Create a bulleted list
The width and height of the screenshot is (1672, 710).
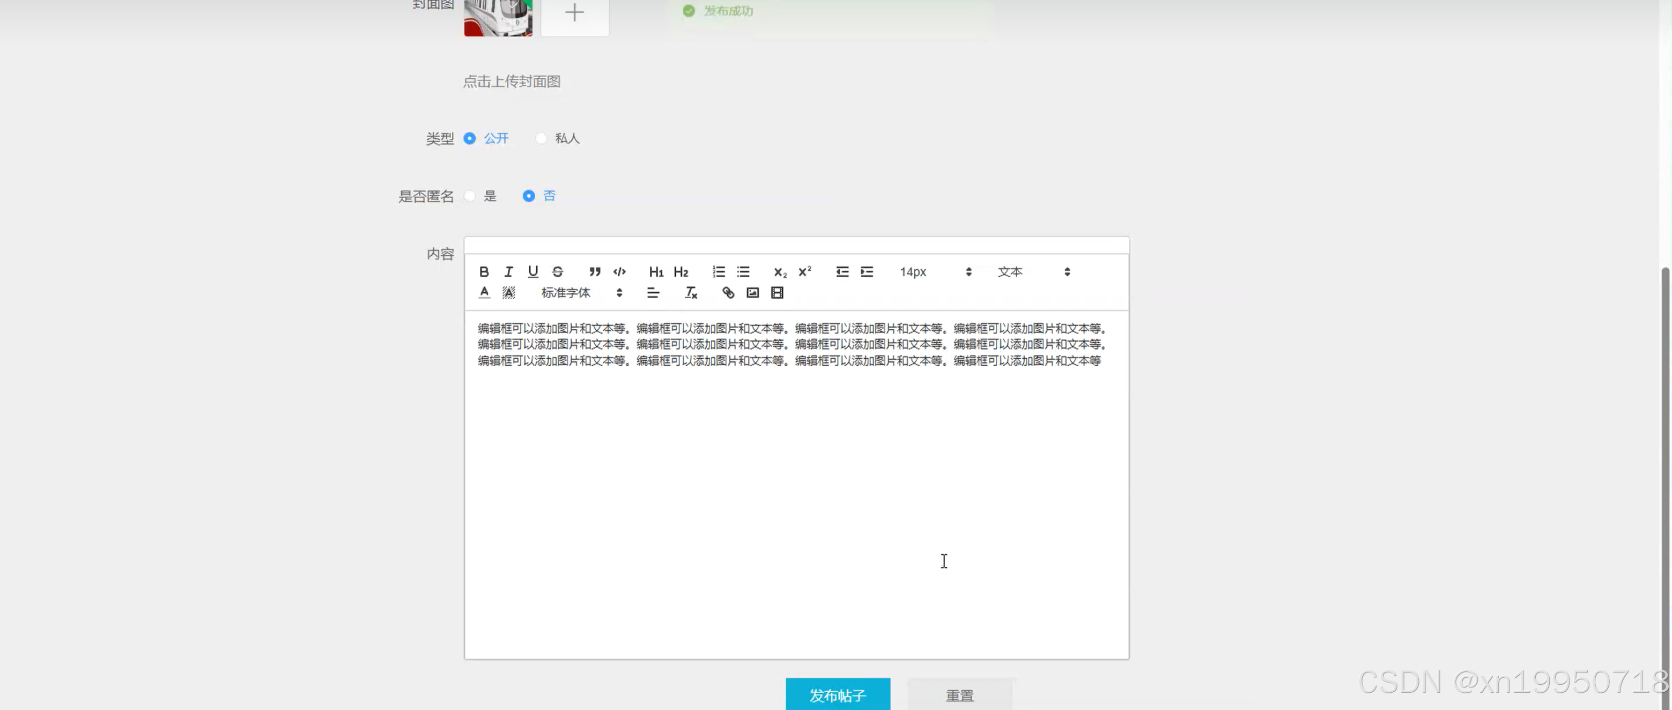coord(743,272)
